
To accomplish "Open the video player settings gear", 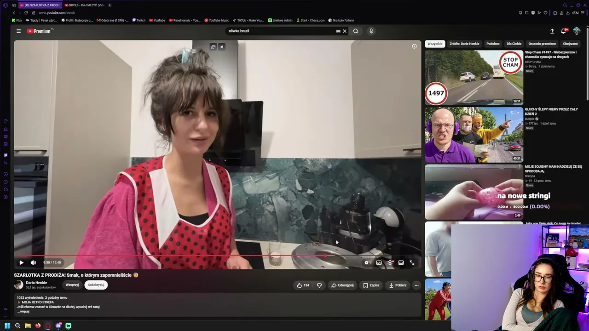I will (390, 263).
